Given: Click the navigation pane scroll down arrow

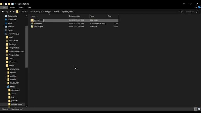Looking at the screenshot, I should [x=26, y=106].
